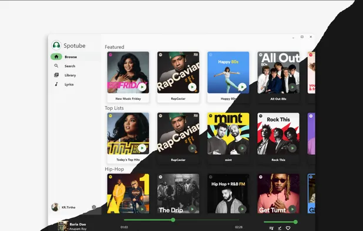Play the Happy 80s playlist
The height and width of the screenshot is (231, 363).
(242, 87)
